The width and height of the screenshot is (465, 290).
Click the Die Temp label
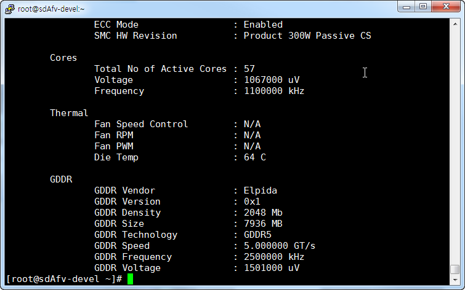(x=116, y=157)
